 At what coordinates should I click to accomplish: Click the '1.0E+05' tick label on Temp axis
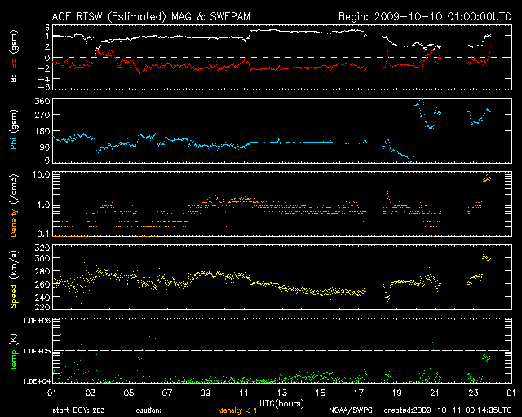tap(37, 351)
